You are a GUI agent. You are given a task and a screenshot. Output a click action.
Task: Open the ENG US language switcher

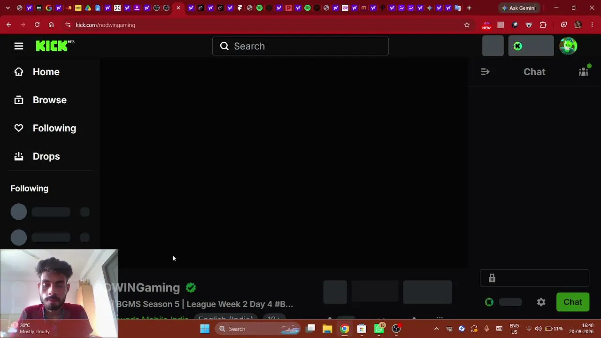[514, 329]
